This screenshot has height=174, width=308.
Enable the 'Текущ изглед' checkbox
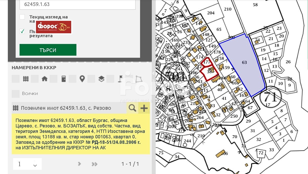(x=22, y=17)
